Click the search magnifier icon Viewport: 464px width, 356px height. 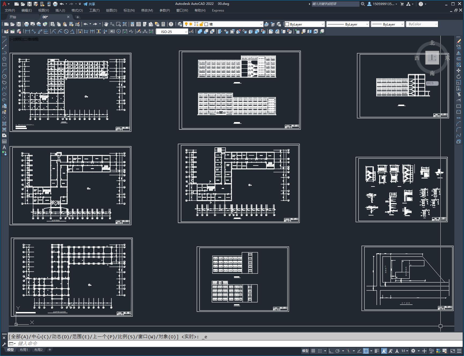click(x=363, y=4)
